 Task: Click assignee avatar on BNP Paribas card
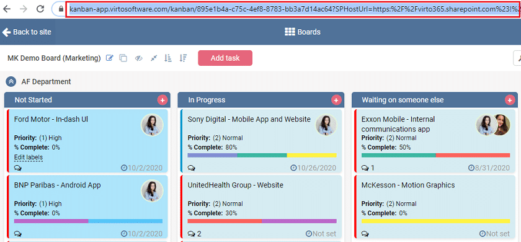[152, 191]
